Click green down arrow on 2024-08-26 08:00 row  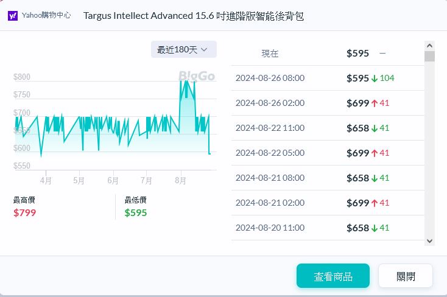click(375, 78)
